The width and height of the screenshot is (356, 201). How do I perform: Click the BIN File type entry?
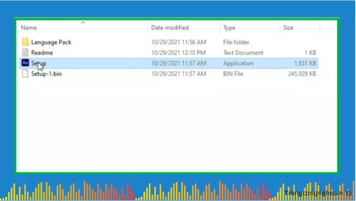233,74
